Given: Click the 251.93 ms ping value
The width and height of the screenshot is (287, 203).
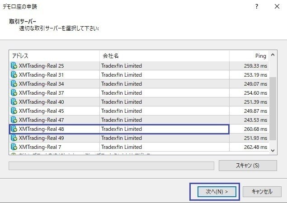Looking at the screenshot, I should pos(255,138).
